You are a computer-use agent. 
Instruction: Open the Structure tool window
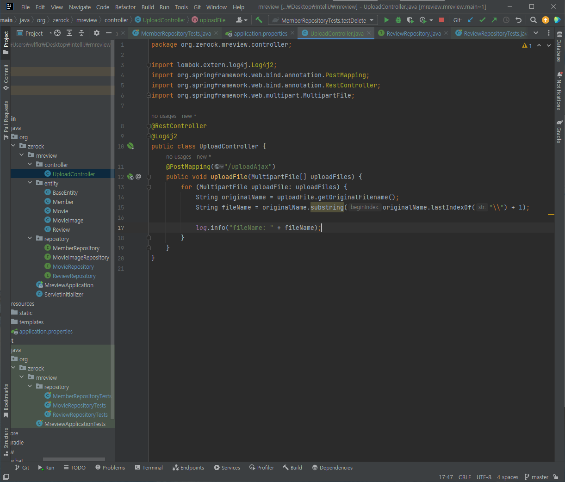[x=6, y=442]
